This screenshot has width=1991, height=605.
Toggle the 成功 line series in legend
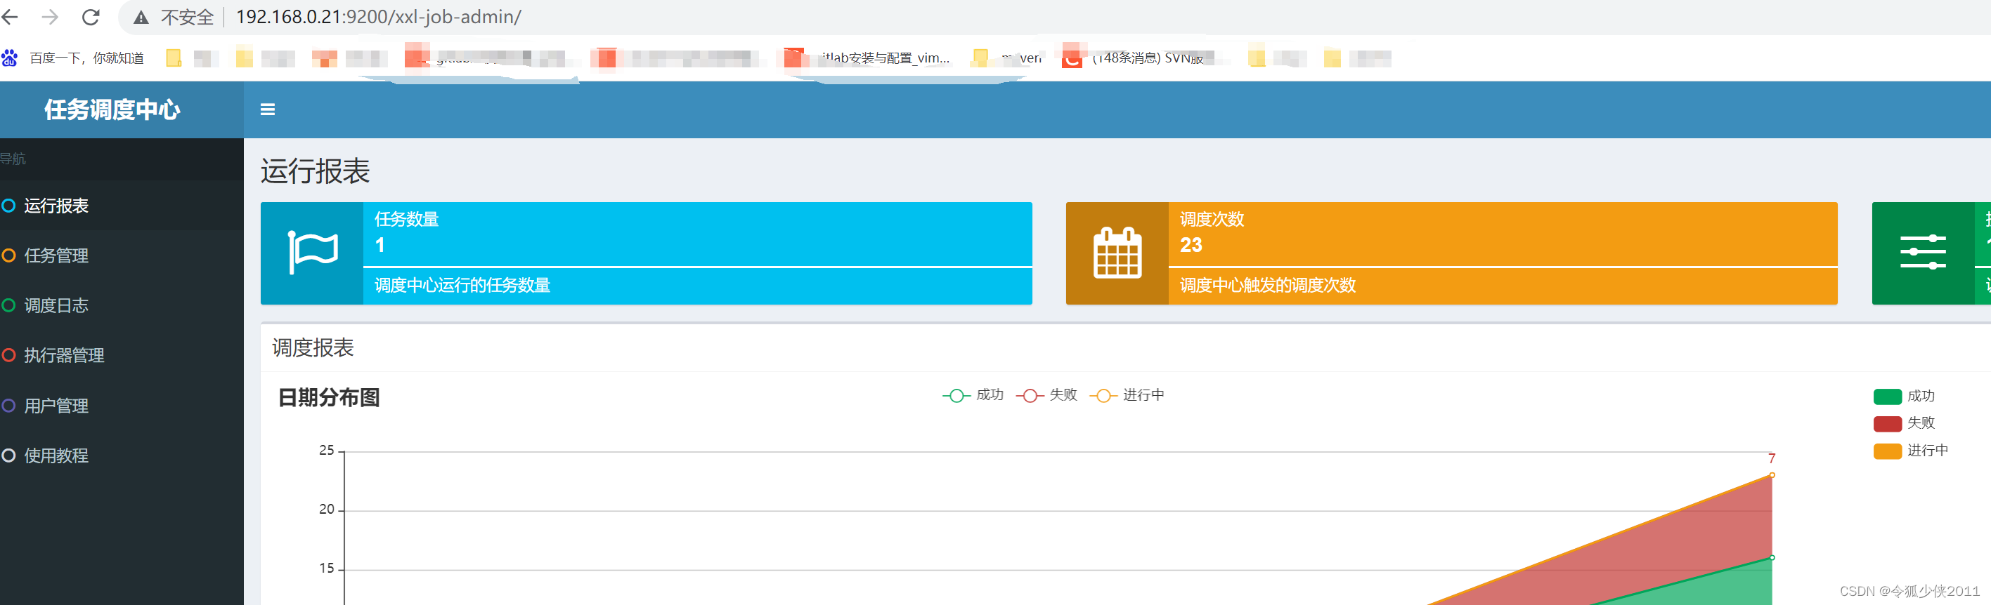point(973,395)
